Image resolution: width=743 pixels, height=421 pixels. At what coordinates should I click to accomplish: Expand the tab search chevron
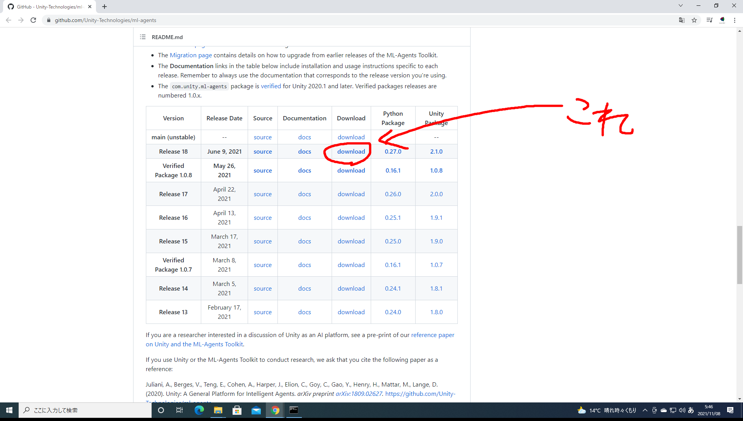click(x=680, y=6)
